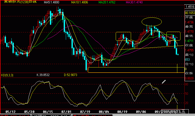Viewport: 195px width, 116px height.
Task: Click the 06/15 date on time axis
Action: (48, 112)
